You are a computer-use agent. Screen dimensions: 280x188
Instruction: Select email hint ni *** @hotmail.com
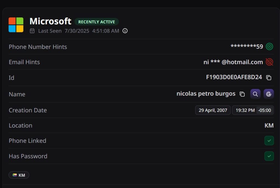coord(233,62)
